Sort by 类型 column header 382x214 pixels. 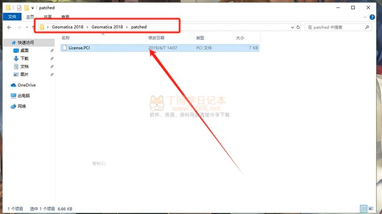[200, 38]
